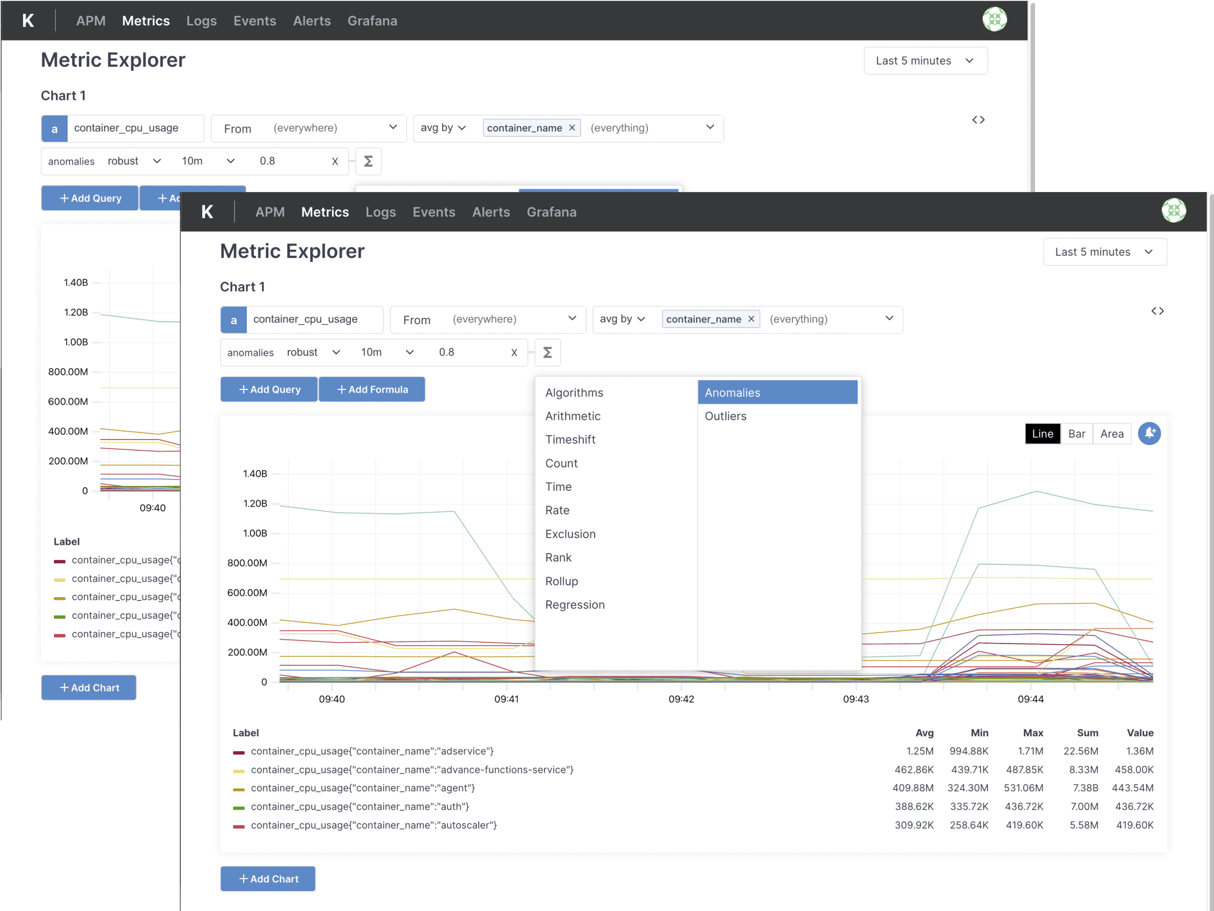Image resolution: width=1214 pixels, height=911 pixels.
Task: Click Add Chart button in front window
Action: [x=268, y=879]
